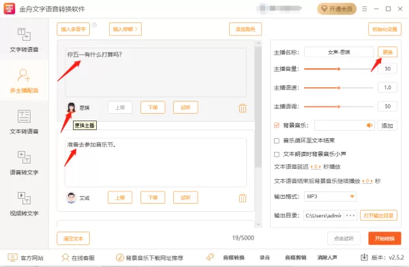Screen dimensions: 409x267
Task: Click 下移 in the 思琪 row
Action: 153,107
